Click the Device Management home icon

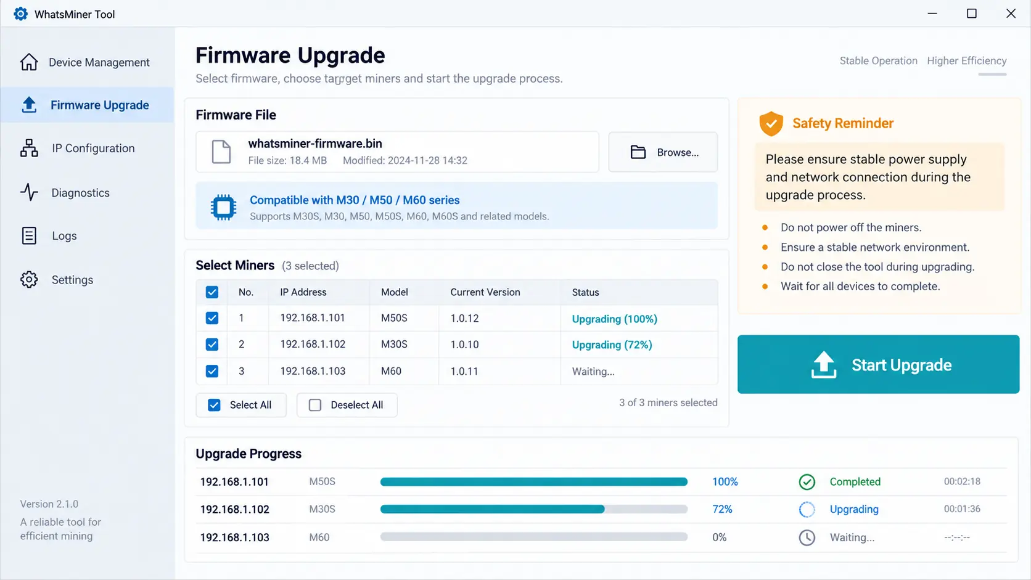[x=29, y=62]
